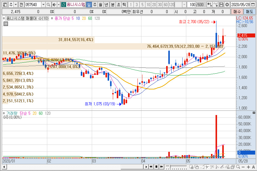Click the eraser tool icon
This screenshot has height=171, width=257.
click(x=227, y=167)
